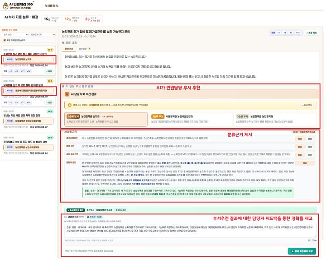Click the AI 초안 · 1순위 chip beside 담당자 의견

coord(94,217)
